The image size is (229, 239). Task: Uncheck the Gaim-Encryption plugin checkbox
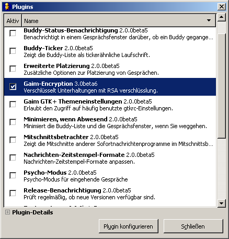(13, 87)
